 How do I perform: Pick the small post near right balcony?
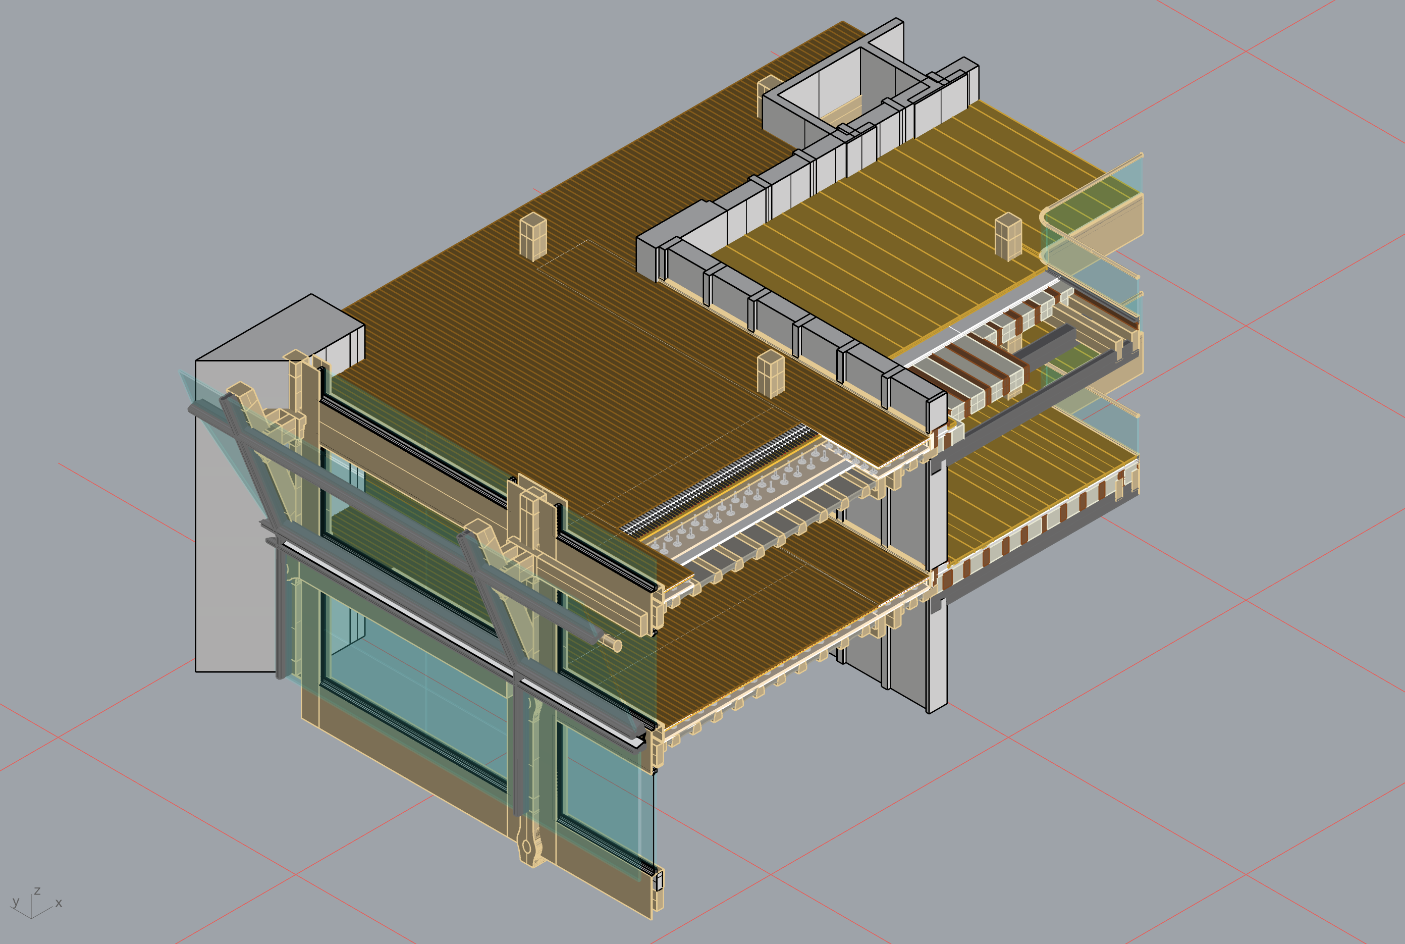click(x=1008, y=237)
